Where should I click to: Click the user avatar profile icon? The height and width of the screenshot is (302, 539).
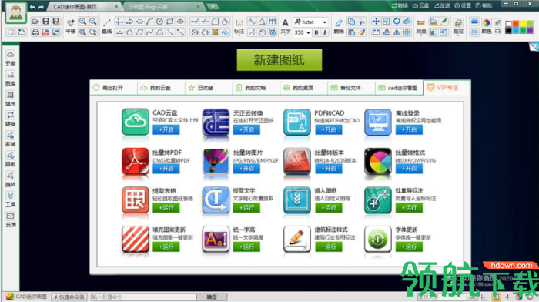(x=16, y=13)
